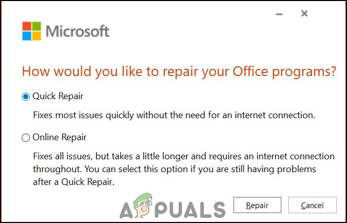Click the red square of Microsoft logo
The width and height of the screenshot is (347, 223).
click(26, 26)
